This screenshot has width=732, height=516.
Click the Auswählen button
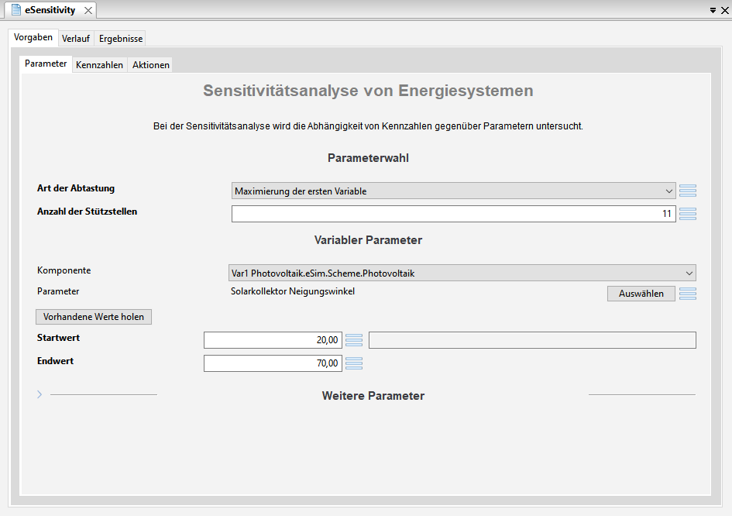641,294
